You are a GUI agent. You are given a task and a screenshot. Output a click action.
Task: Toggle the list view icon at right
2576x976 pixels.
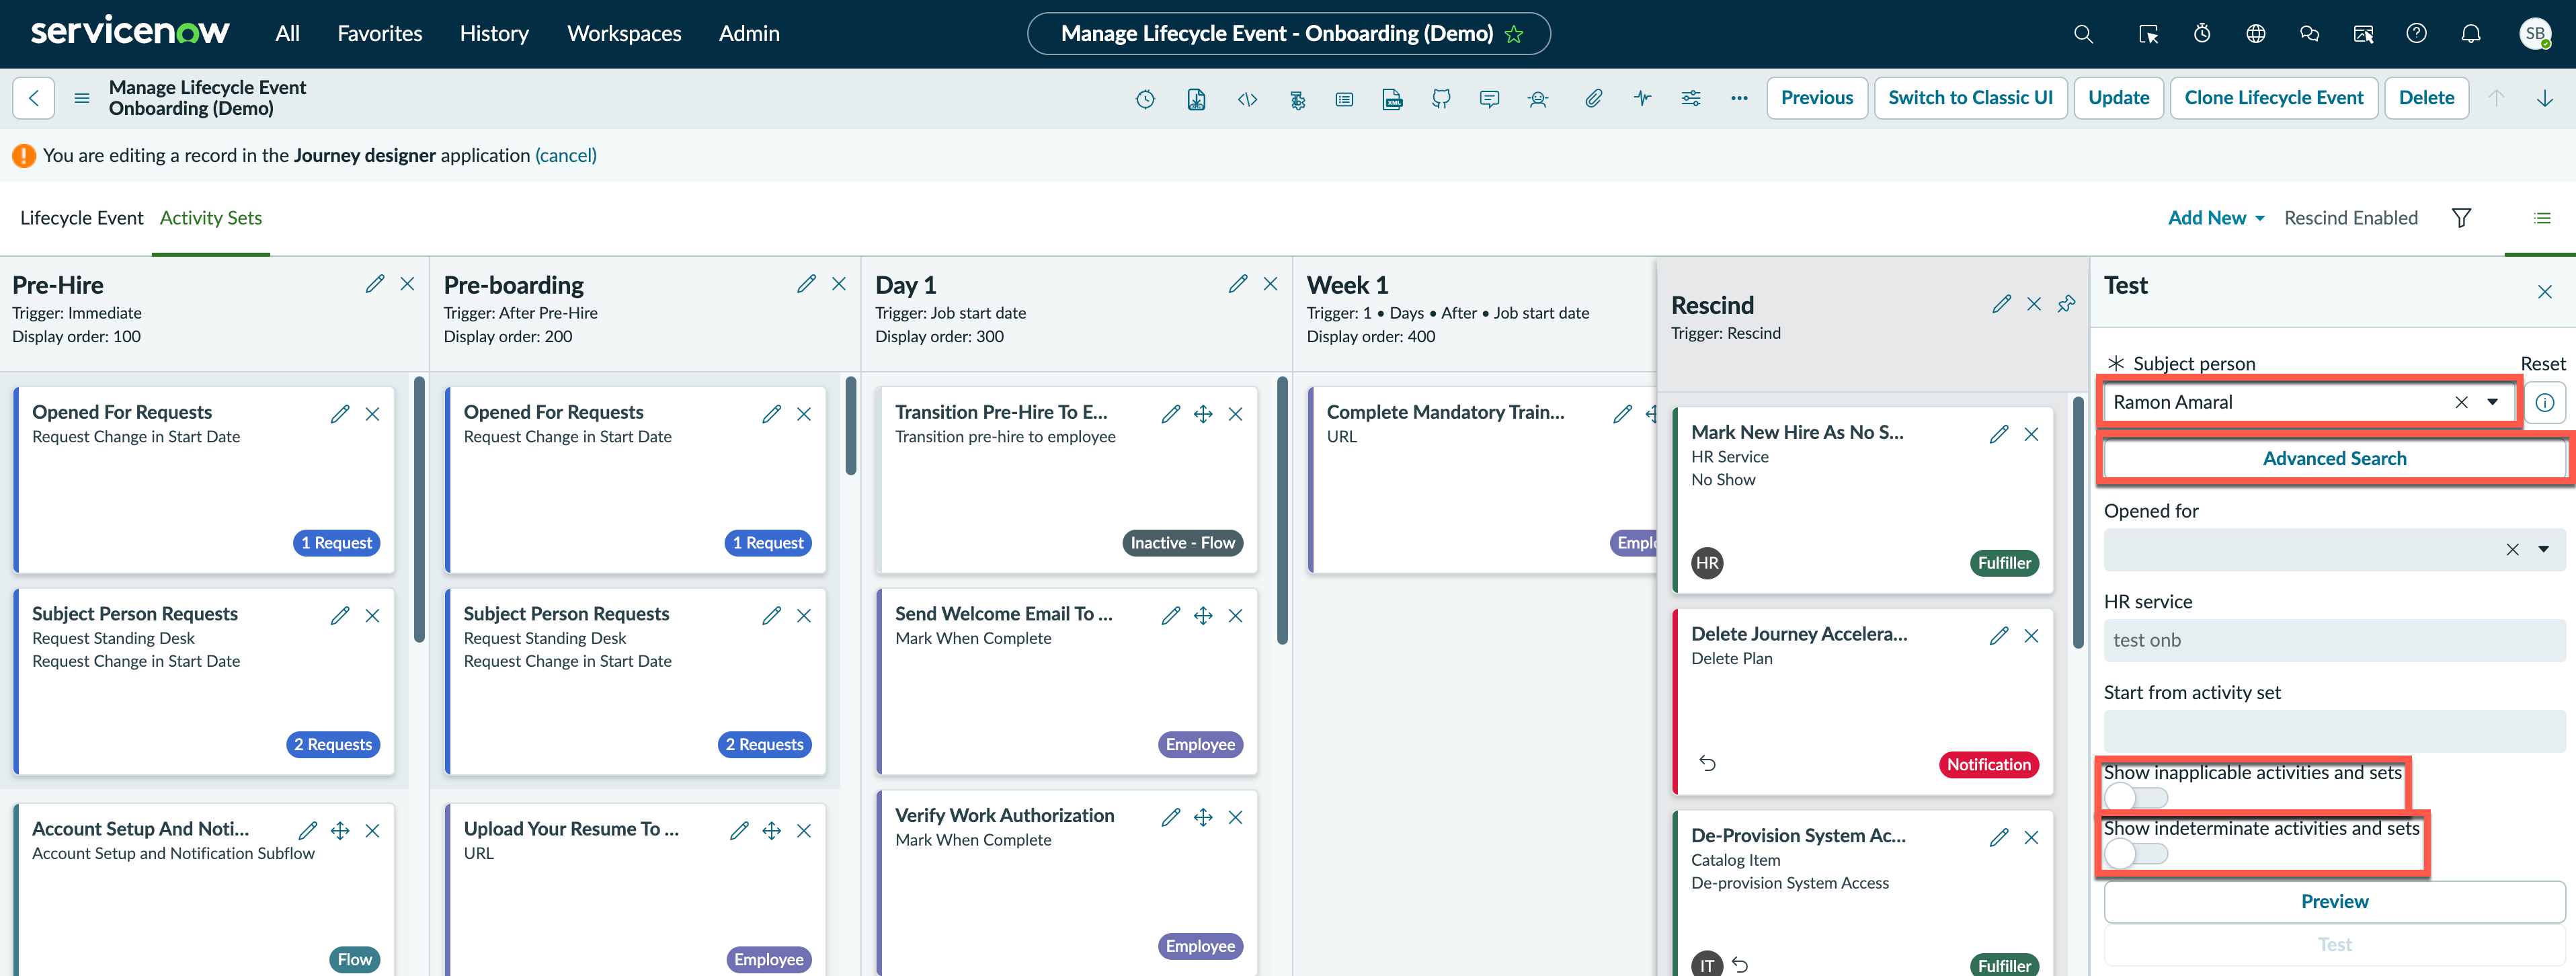coord(2541,218)
